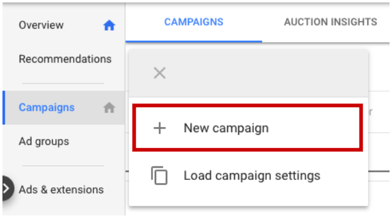The height and width of the screenshot is (224, 392).
Task: Click the red-outlined New campaign row
Action: pyautogui.click(x=248, y=128)
